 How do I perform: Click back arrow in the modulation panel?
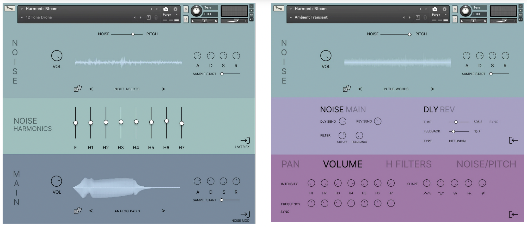(x=513, y=214)
